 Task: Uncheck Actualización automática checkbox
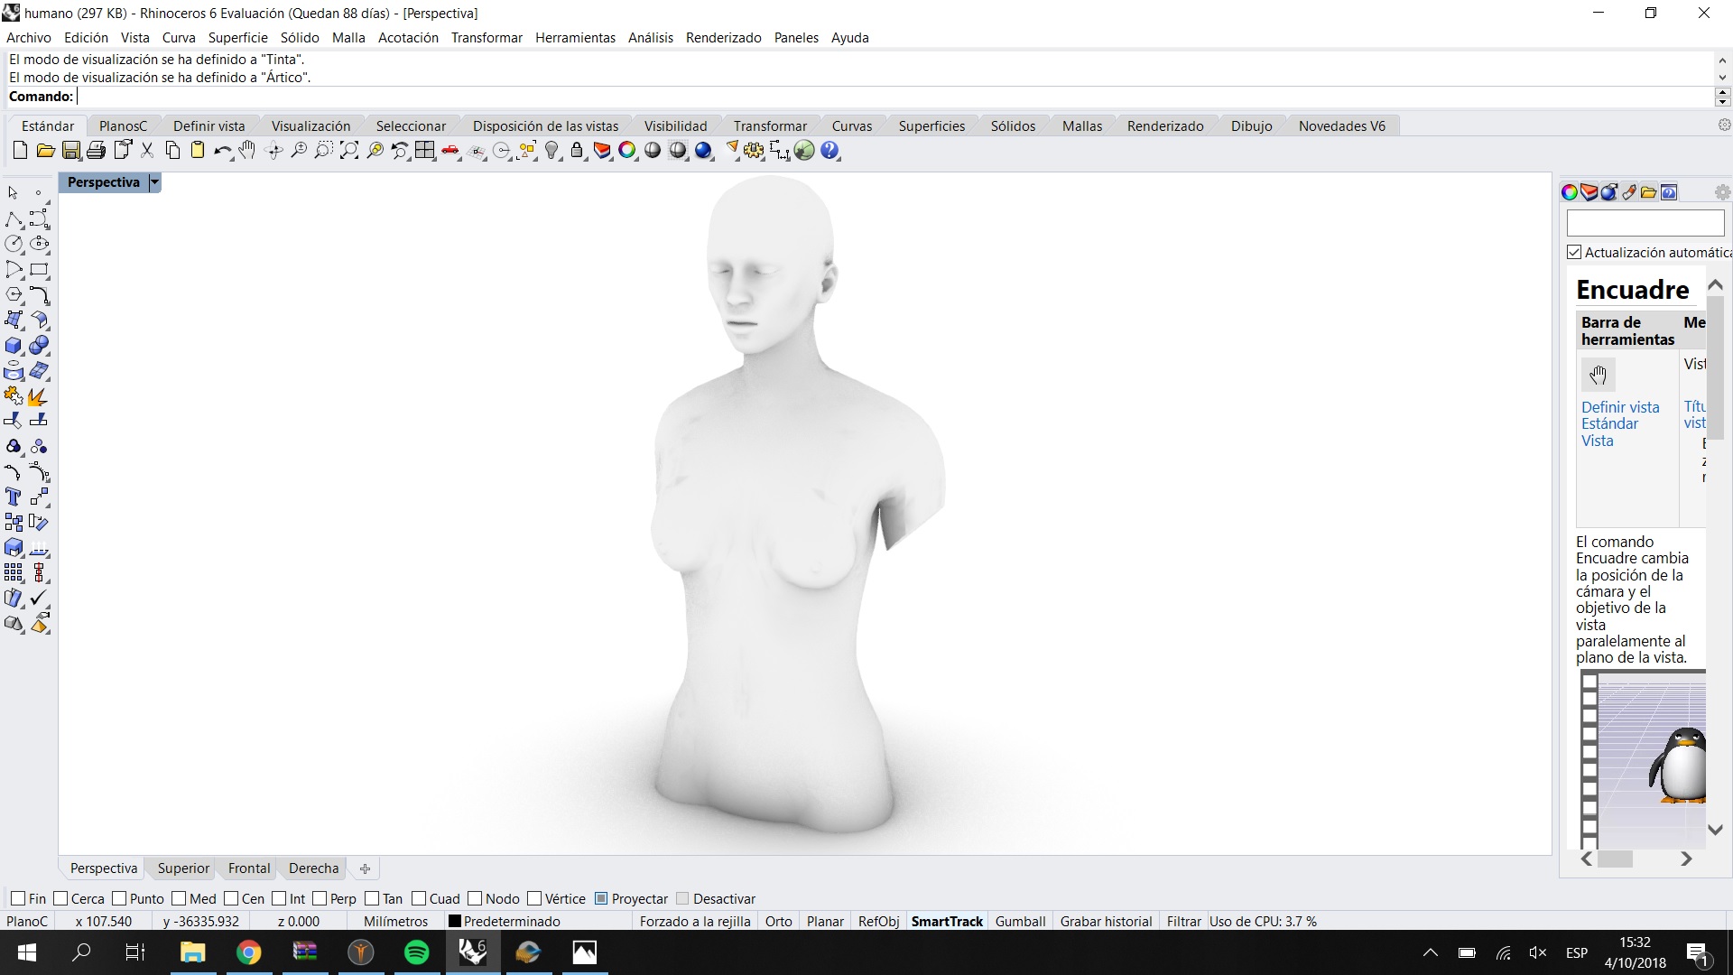click(x=1574, y=253)
